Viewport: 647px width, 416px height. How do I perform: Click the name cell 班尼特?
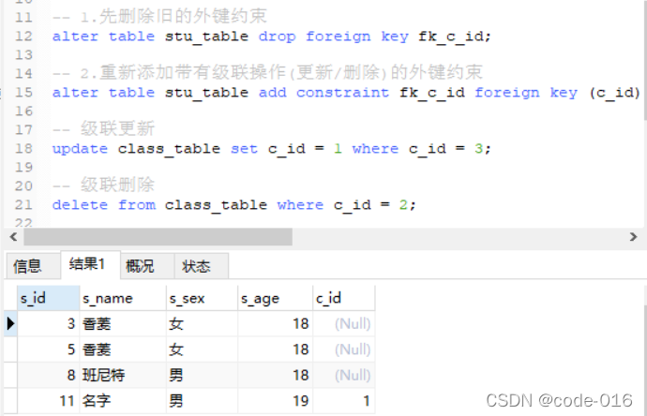(x=123, y=375)
